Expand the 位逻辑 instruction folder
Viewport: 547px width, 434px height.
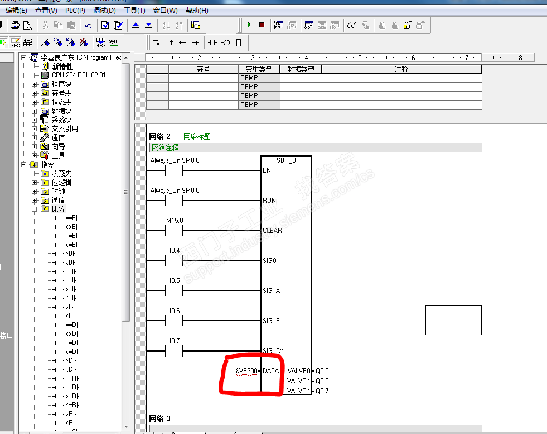point(34,182)
